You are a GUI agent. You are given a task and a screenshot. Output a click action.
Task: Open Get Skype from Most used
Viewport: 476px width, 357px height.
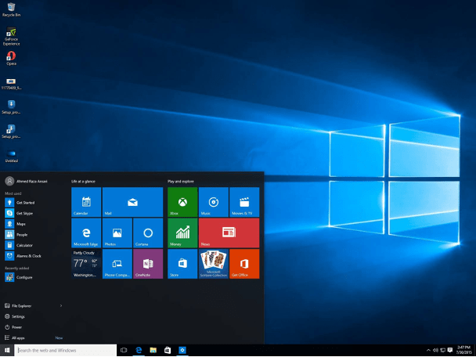coord(34,213)
